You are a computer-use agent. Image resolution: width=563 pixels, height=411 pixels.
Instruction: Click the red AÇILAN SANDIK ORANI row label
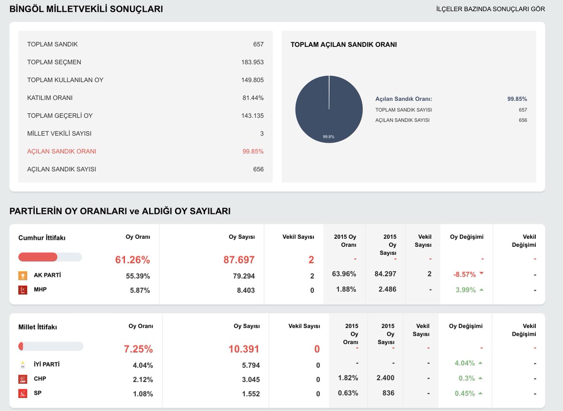tap(61, 152)
